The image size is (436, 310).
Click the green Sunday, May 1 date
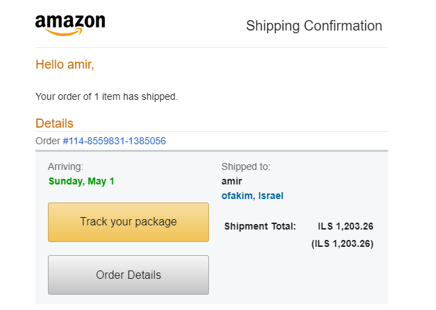81,181
